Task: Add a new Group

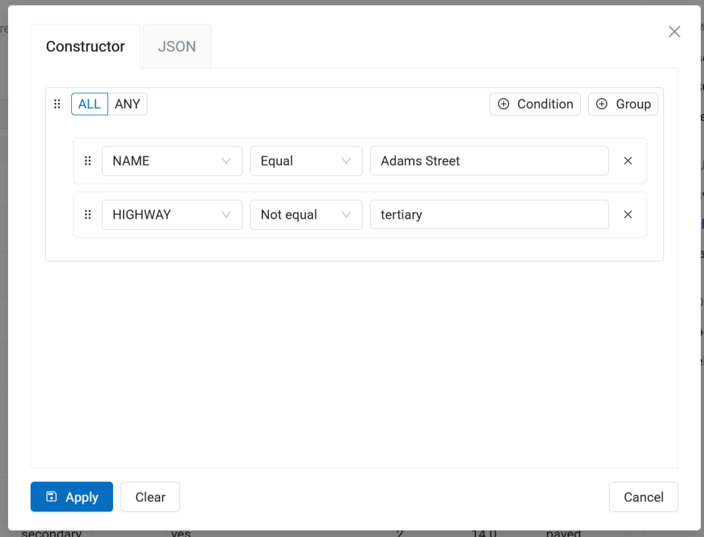Action: [x=623, y=104]
